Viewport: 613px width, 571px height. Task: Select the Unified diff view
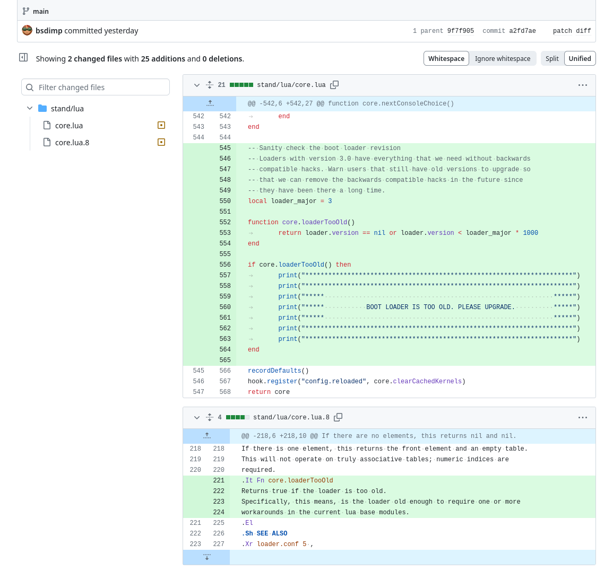click(580, 58)
